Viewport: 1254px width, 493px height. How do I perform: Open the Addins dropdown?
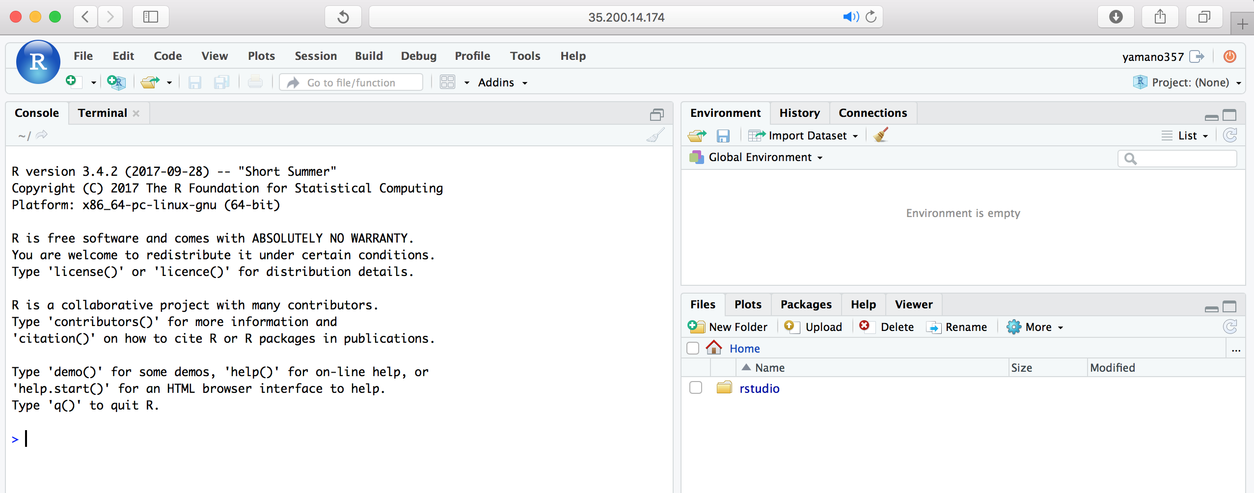[x=503, y=82]
